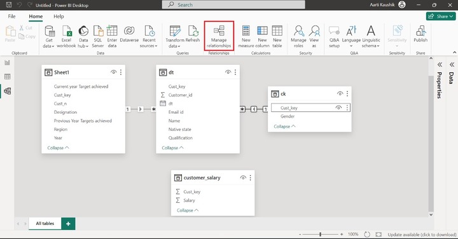Switch to Model view in sidebar
The image size is (458, 239).
[7, 91]
